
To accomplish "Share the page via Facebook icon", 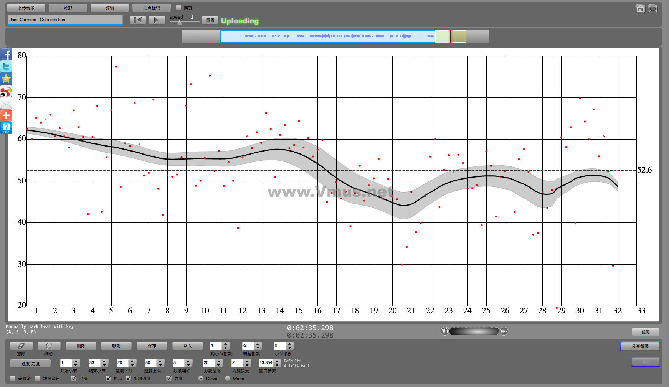I will (6, 54).
